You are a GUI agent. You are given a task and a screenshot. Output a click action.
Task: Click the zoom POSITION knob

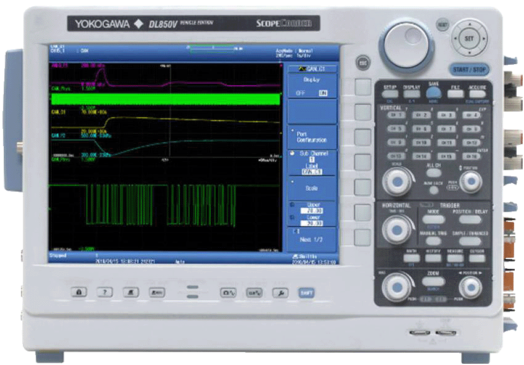point(471,287)
